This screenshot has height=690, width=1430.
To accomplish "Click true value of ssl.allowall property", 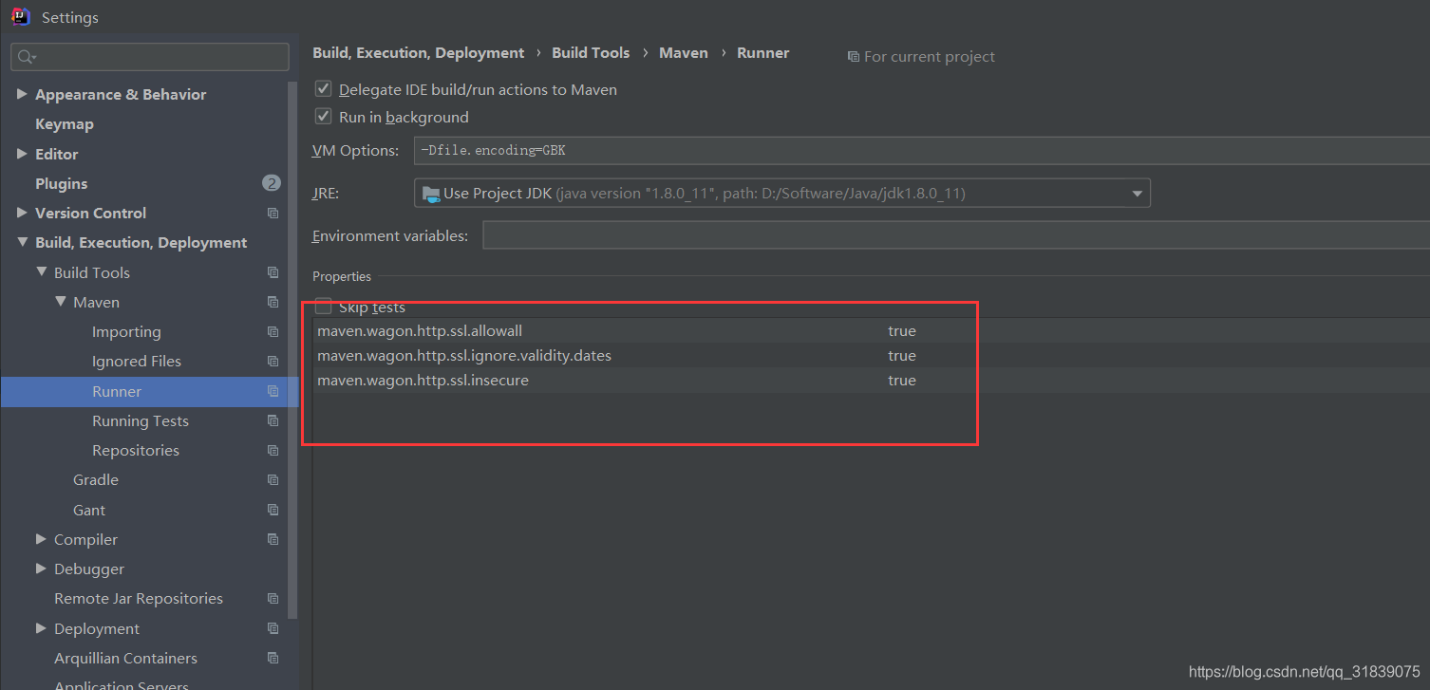I will tap(902, 331).
